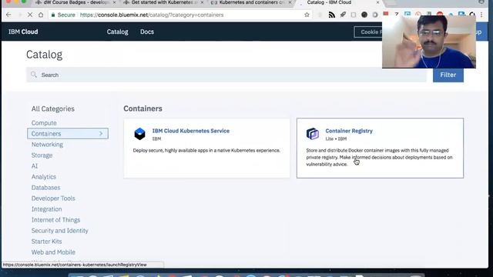Open Catalog in the top navigation
Viewport: 493px width, 277px height.
[118, 32]
